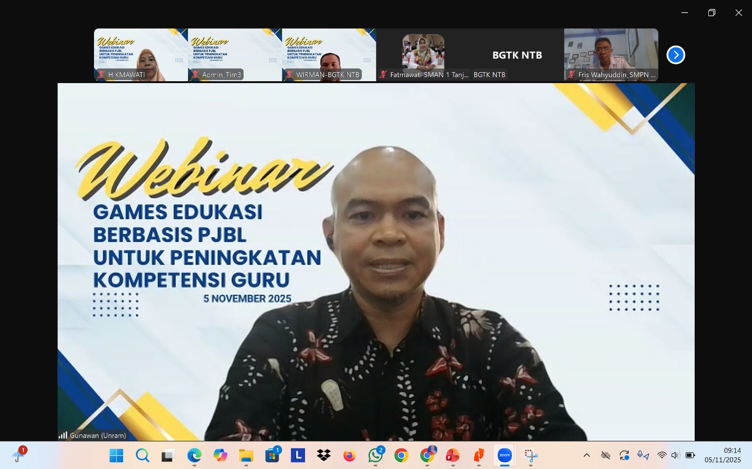Open the Snipping Tool in the taskbar

pyautogui.click(x=531, y=455)
